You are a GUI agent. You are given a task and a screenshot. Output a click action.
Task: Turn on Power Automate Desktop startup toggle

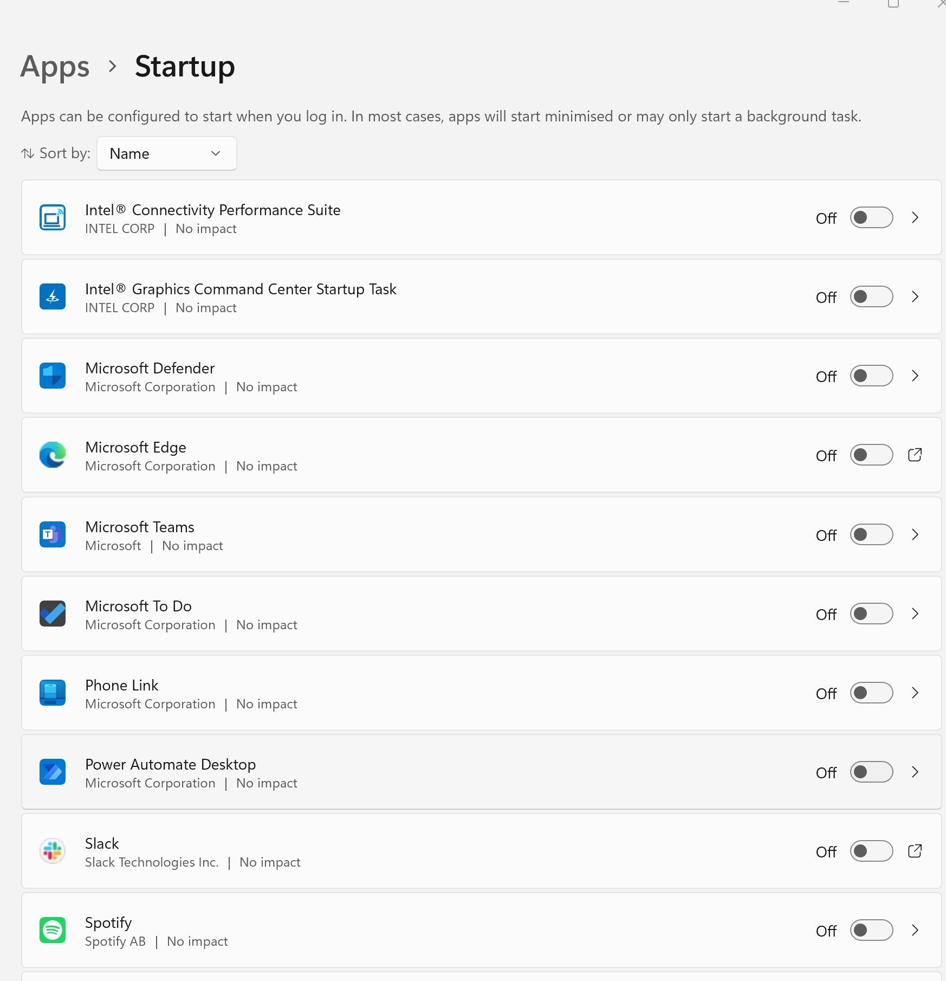tap(871, 772)
